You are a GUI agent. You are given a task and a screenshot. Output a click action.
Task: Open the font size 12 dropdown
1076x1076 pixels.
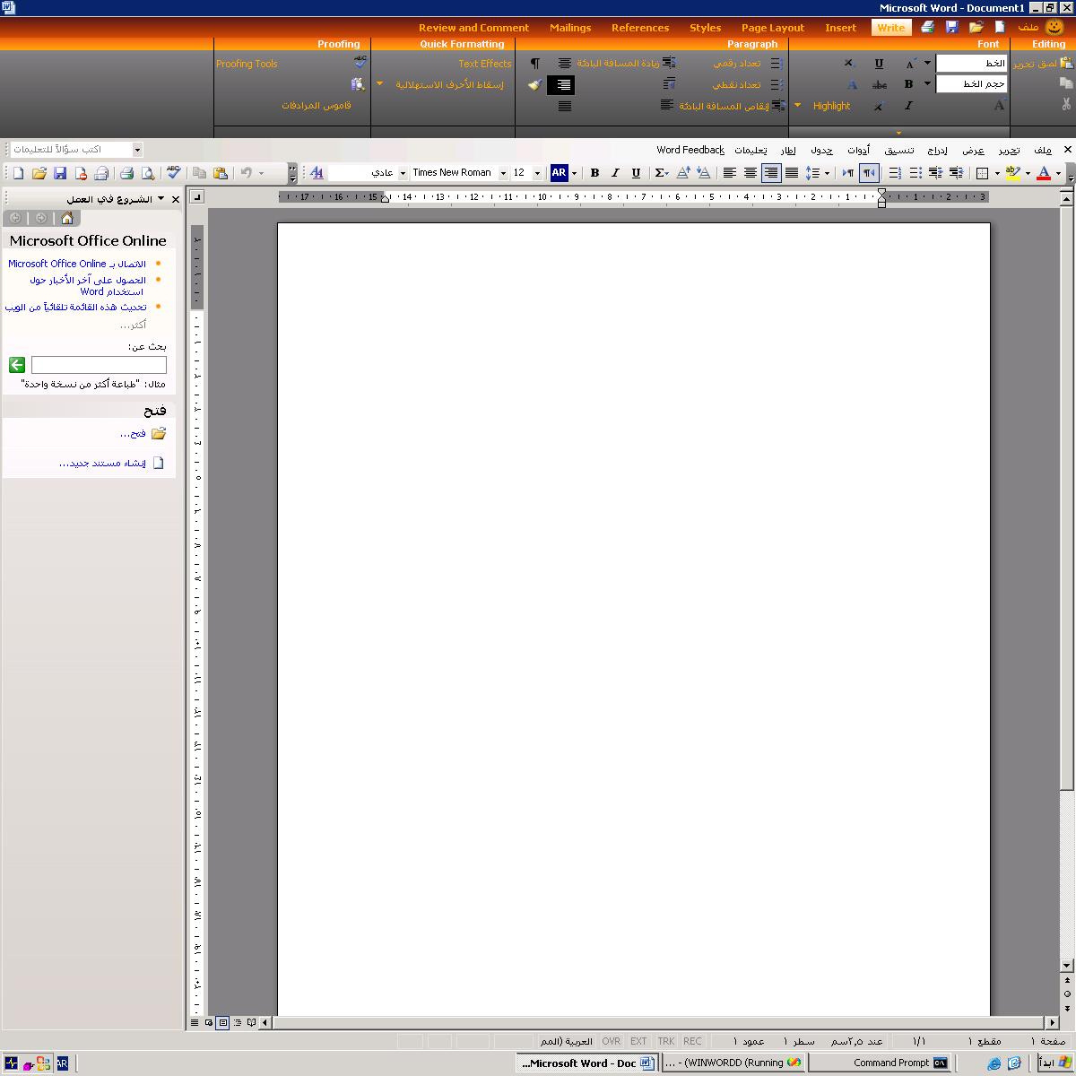(x=537, y=173)
